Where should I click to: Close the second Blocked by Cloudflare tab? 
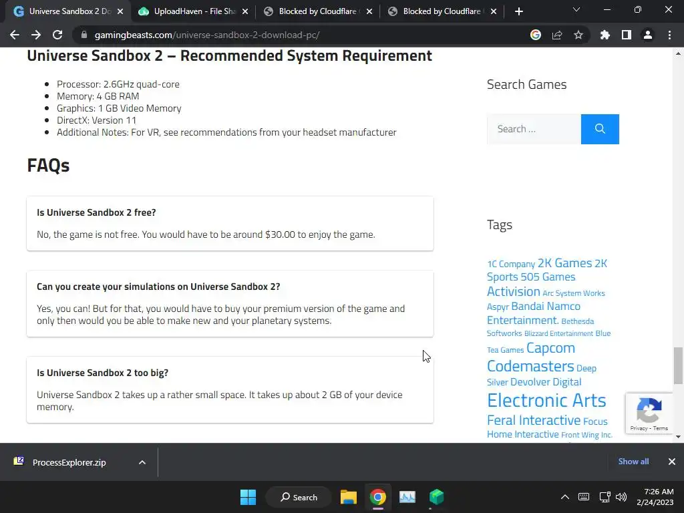point(494,12)
